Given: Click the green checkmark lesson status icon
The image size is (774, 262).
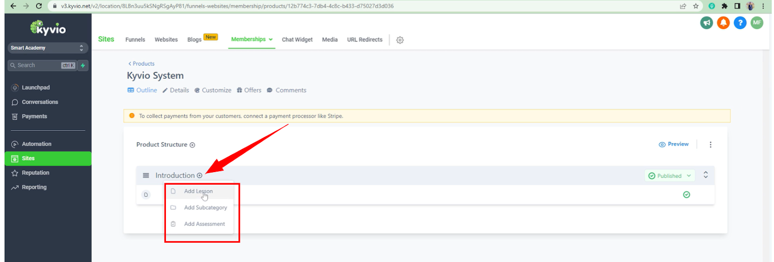Looking at the screenshot, I should 686,195.
